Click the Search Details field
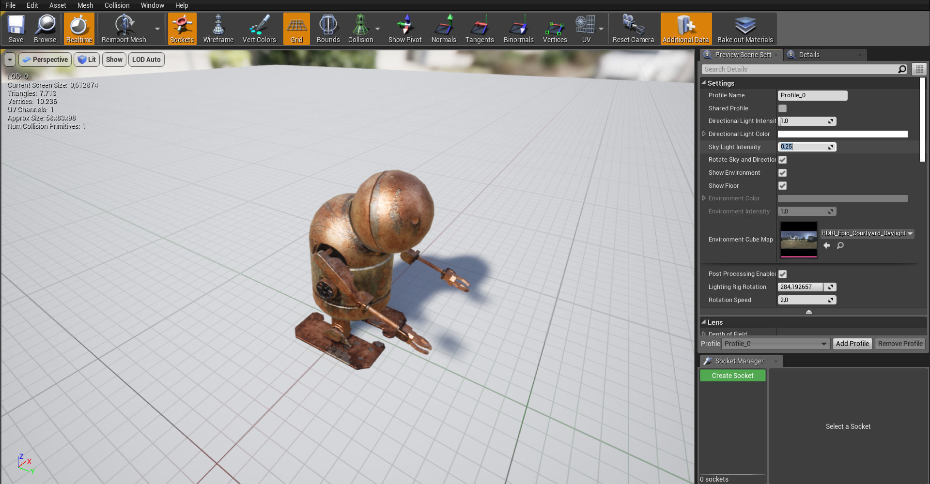930x484 pixels. tap(799, 69)
